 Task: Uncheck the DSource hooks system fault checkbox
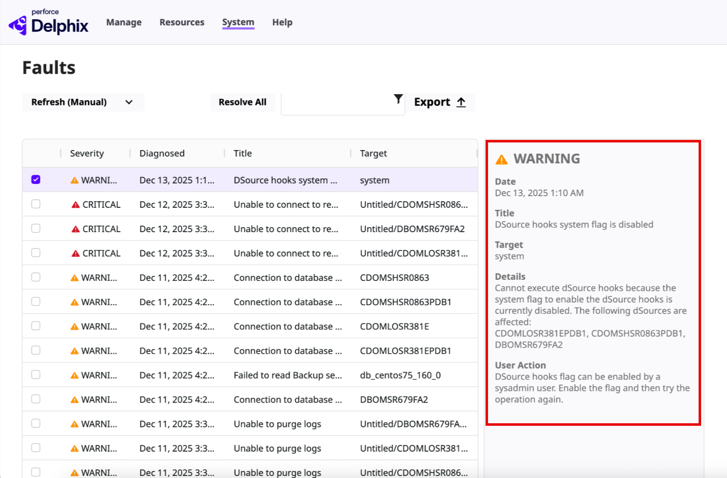36,180
